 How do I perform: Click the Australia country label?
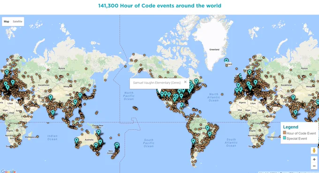[x=89, y=140]
